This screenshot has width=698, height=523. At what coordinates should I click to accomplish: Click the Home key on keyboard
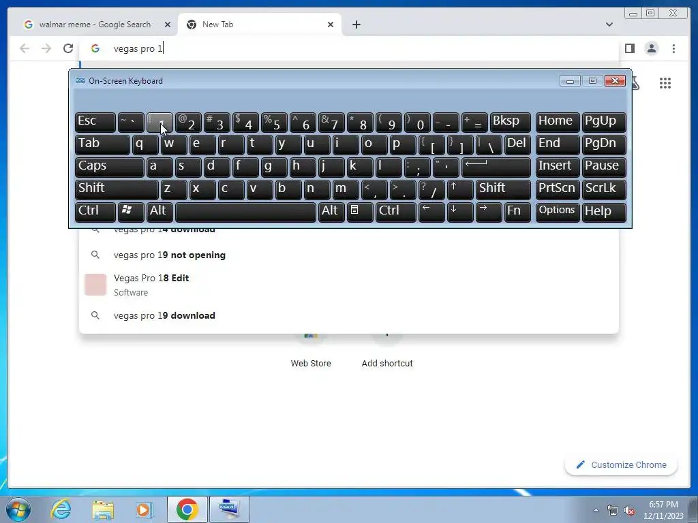tap(558, 123)
